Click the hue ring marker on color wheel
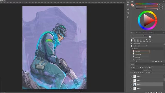Viewport: 165px width, 93px height. [x=156, y=20]
